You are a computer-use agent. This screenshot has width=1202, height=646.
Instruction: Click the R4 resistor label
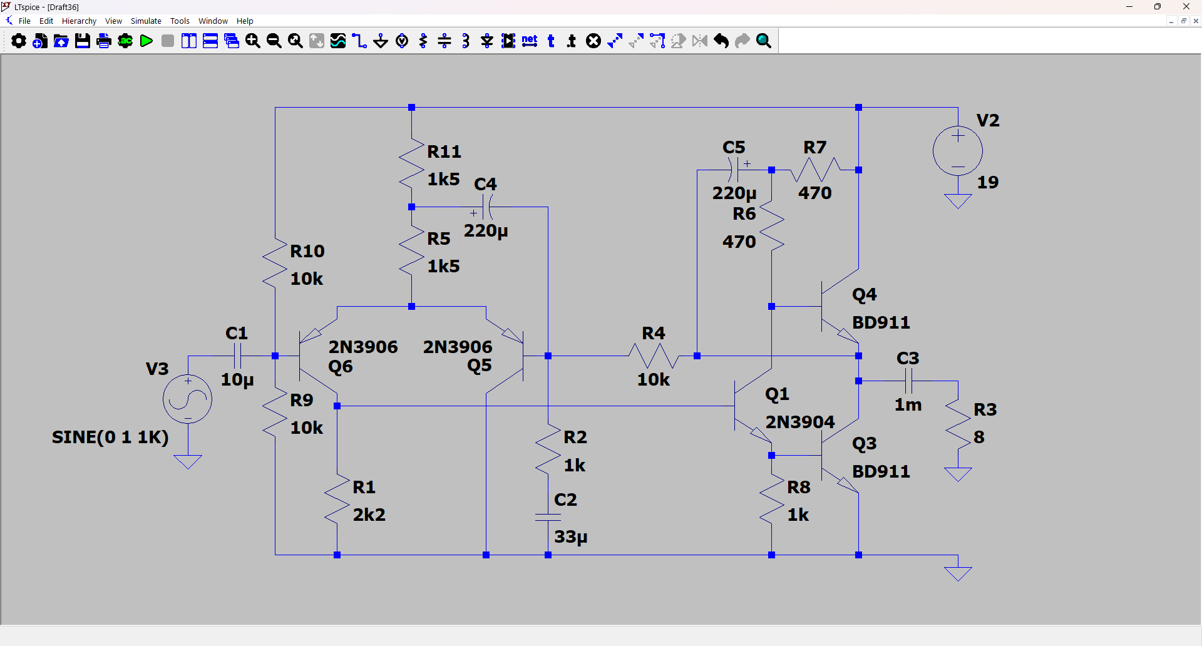click(654, 333)
